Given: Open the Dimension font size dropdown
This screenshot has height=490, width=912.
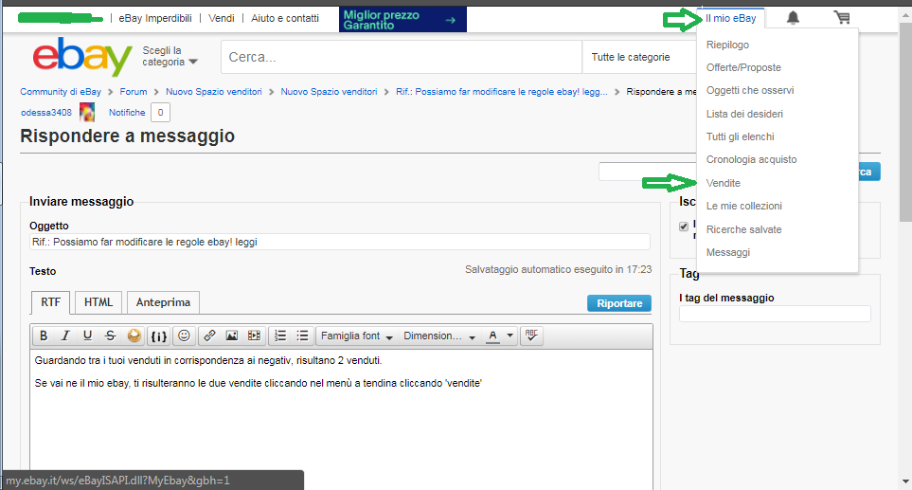Looking at the screenshot, I should tap(439, 336).
